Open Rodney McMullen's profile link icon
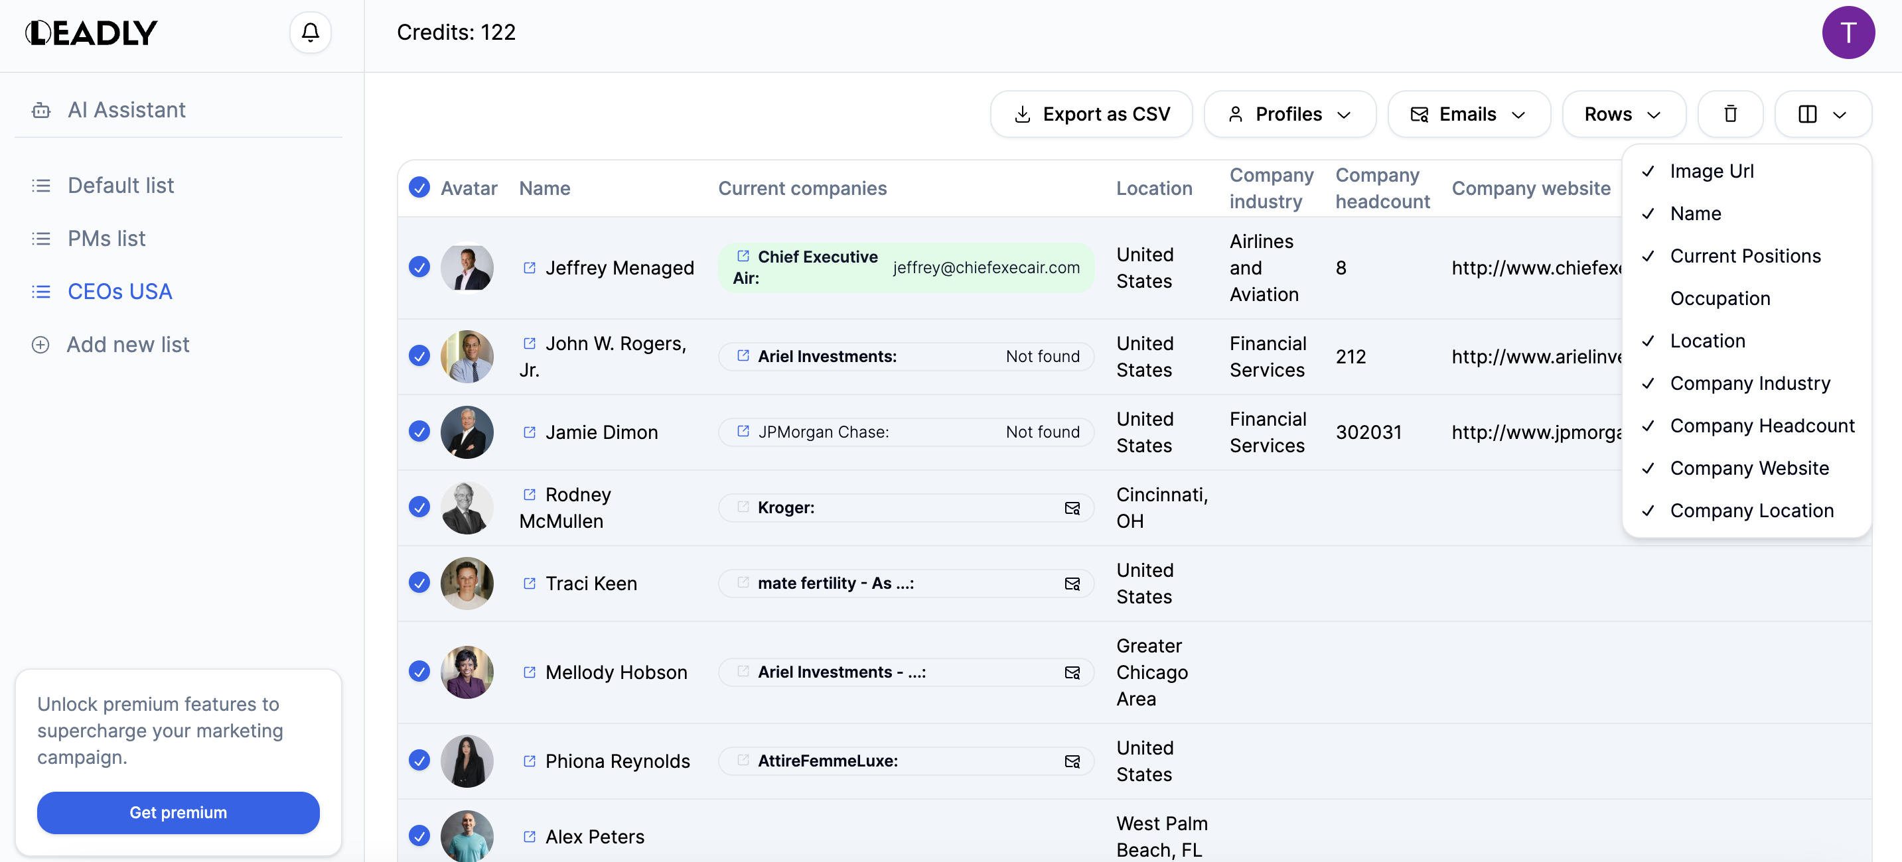Viewport: 1902px width, 862px height. coord(530,494)
